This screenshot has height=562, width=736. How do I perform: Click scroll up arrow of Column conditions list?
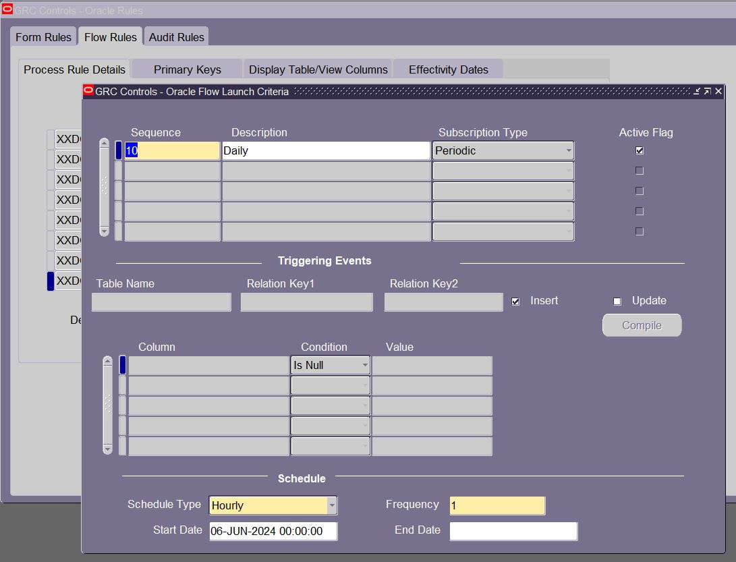pos(107,360)
